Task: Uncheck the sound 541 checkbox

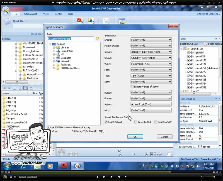Action: point(189,87)
